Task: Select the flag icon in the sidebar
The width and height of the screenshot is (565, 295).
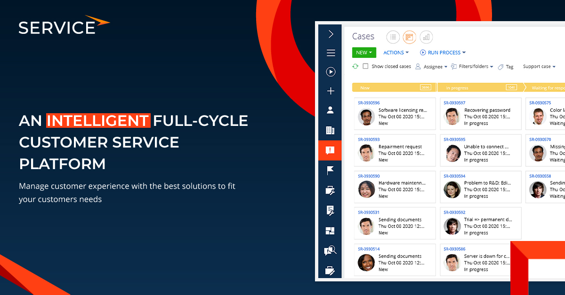Action: click(x=330, y=171)
